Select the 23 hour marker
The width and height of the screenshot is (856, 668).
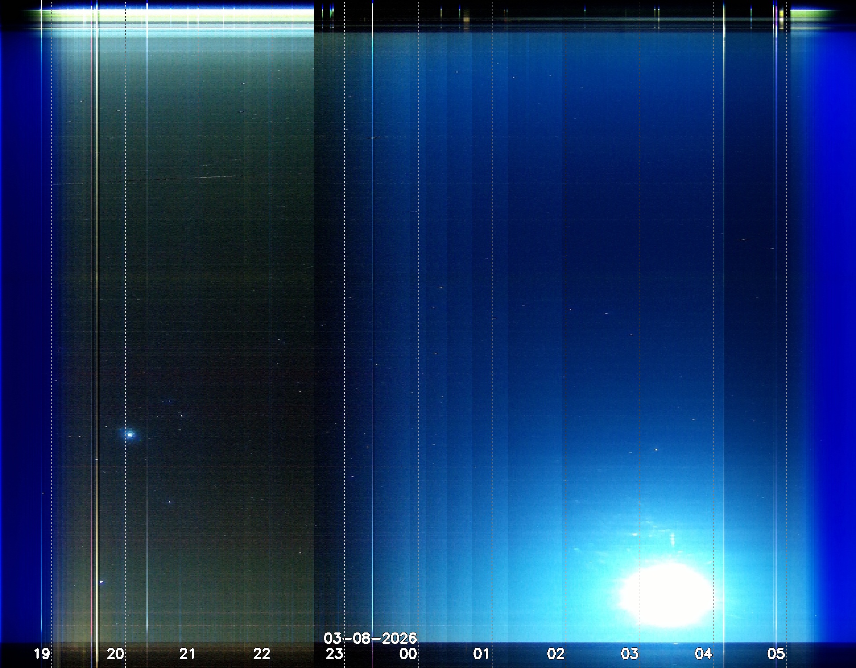tap(335, 654)
